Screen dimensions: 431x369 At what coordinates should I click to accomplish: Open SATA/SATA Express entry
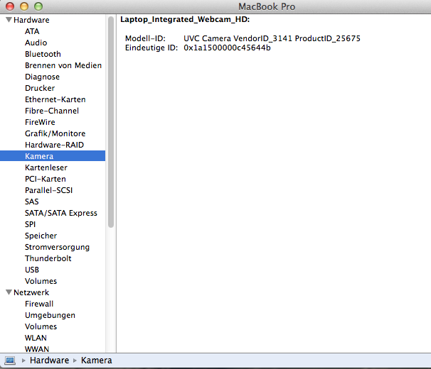(x=60, y=213)
